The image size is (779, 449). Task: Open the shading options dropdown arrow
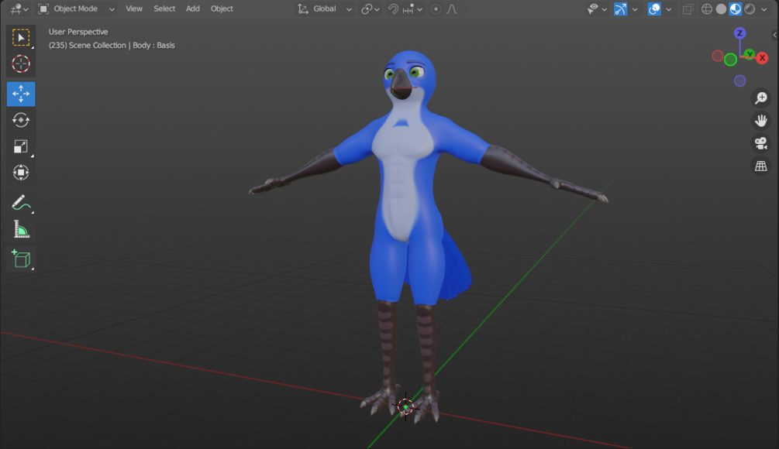pyautogui.click(x=763, y=9)
